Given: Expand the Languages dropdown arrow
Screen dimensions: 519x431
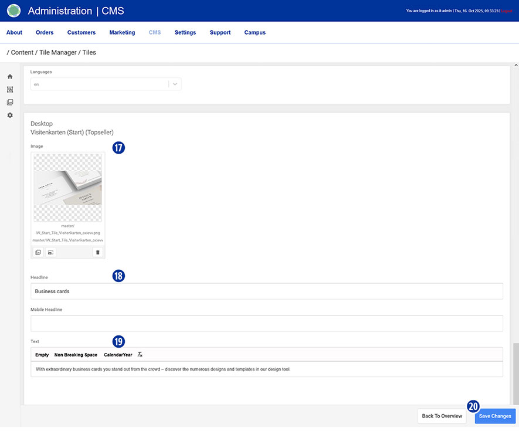Looking at the screenshot, I should tap(175, 84).
